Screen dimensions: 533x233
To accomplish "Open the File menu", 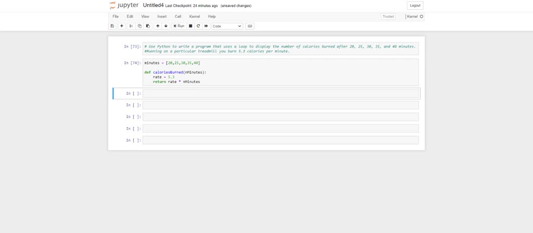I will 116,16.
